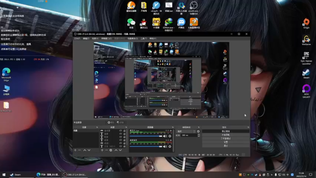Move scene down with arrow in Scenes dock
Screen dimensions: 316x178
coord(89,150)
